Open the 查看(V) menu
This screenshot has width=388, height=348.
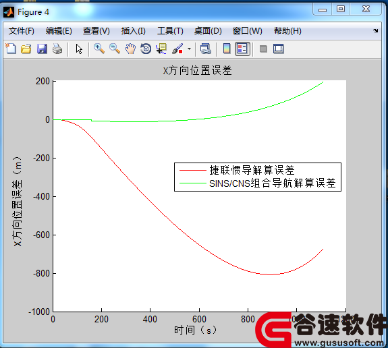click(x=96, y=31)
